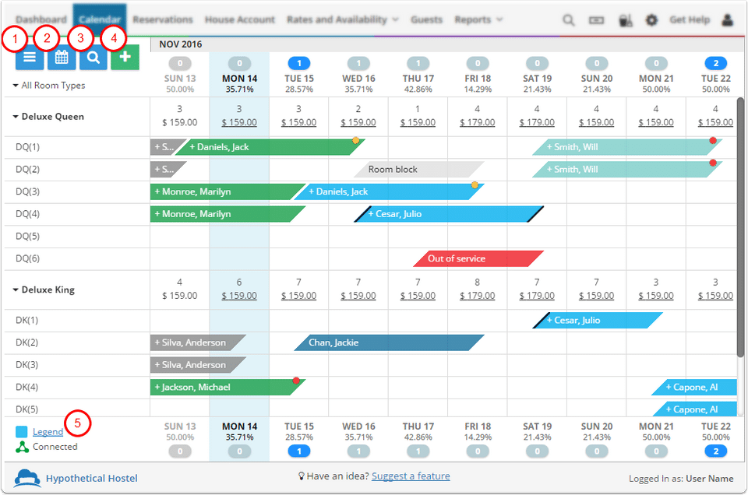Viewport: 748px width, 495px height.
Task: Open the Reservations tab
Action: (x=163, y=19)
